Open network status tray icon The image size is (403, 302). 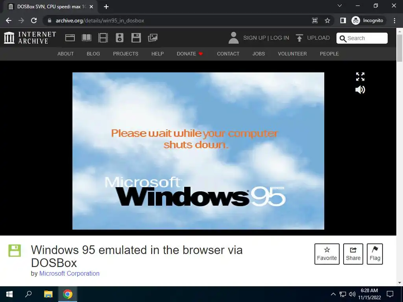(x=343, y=294)
